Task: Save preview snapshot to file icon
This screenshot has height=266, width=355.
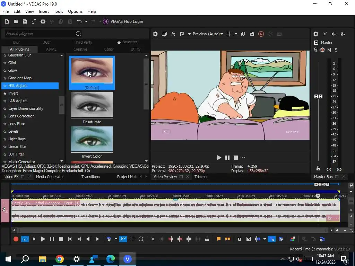Action: 252,34
